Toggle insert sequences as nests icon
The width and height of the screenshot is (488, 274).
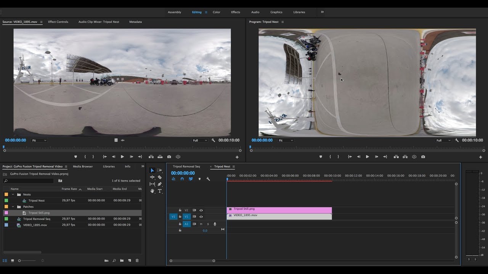173,179
